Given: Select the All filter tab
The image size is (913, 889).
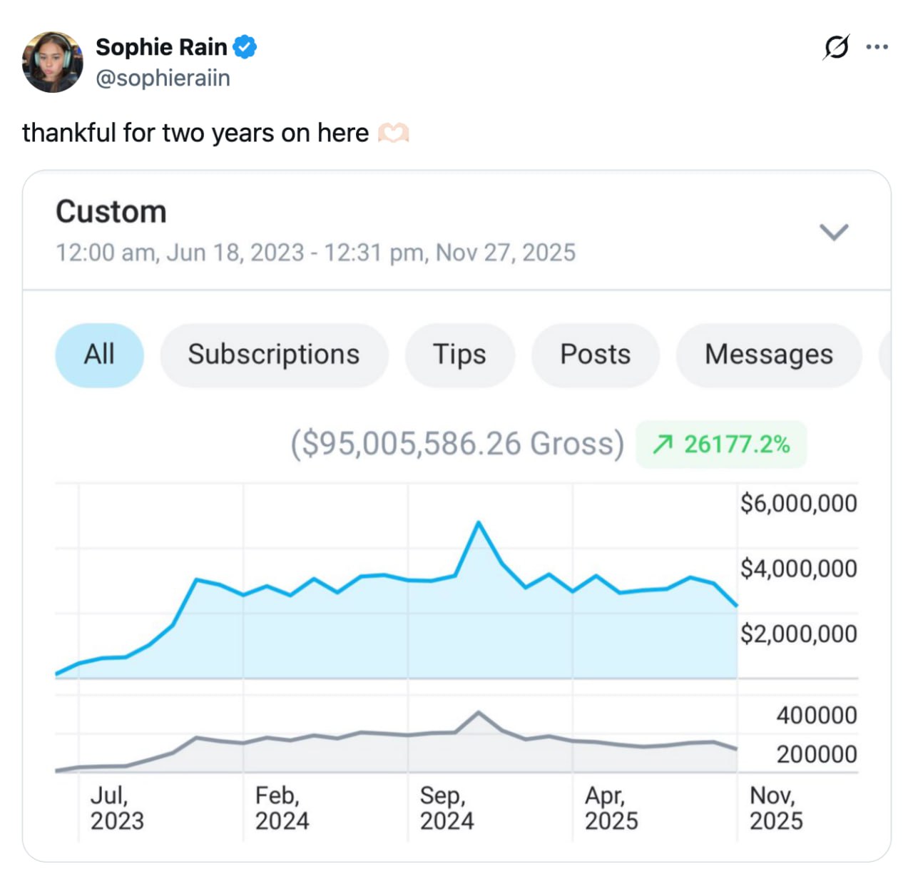Looking at the screenshot, I should [99, 355].
